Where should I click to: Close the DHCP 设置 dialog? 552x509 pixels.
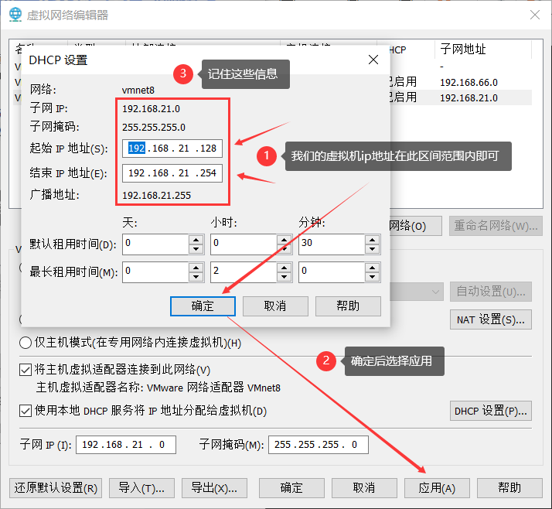click(x=373, y=60)
